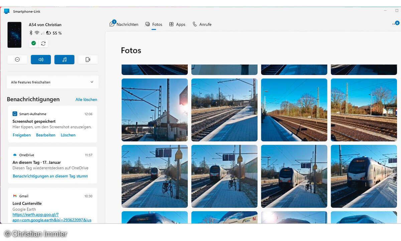Open the An diesem Tag · 17. Januar notification

click(52, 165)
